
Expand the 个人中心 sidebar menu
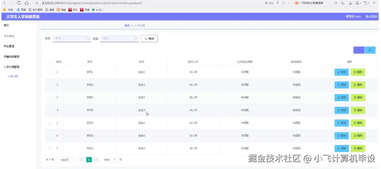tap(18, 36)
